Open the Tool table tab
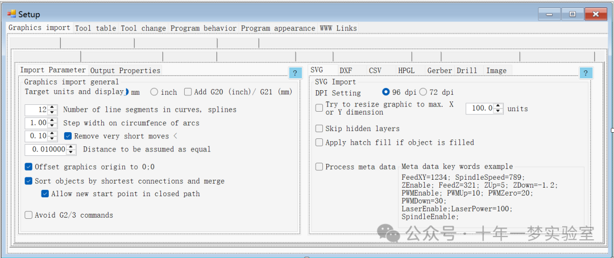Image resolution: width=614 pixels, height=258 pixels. click(95, 28)
